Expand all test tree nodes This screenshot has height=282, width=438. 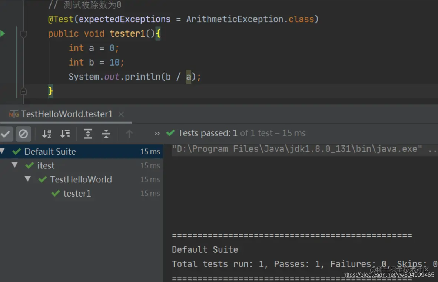pos(88,134)
